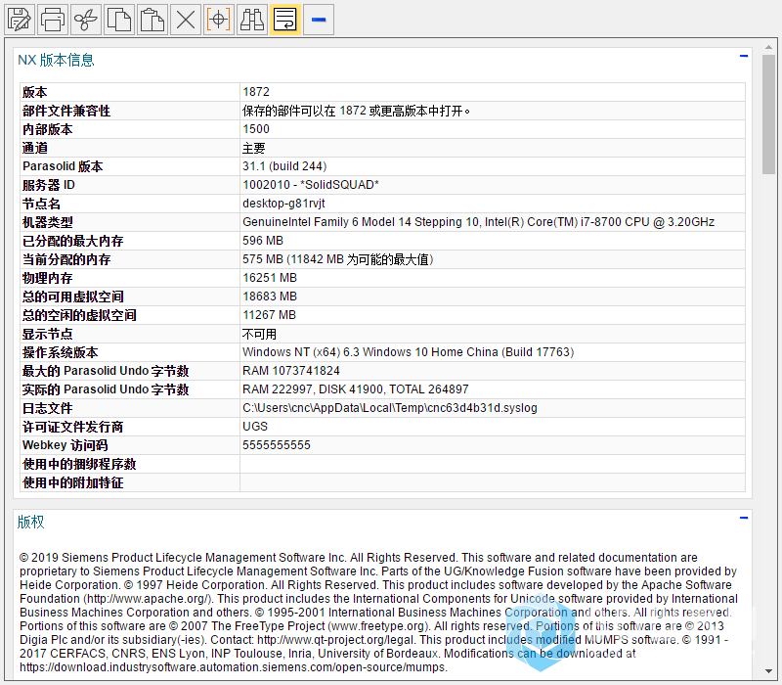Click the 11267 MB free virtual space value
This screenshot has width=782, height=685.
point(270,315)
